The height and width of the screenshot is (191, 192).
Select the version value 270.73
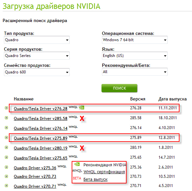tap(136, 177)
